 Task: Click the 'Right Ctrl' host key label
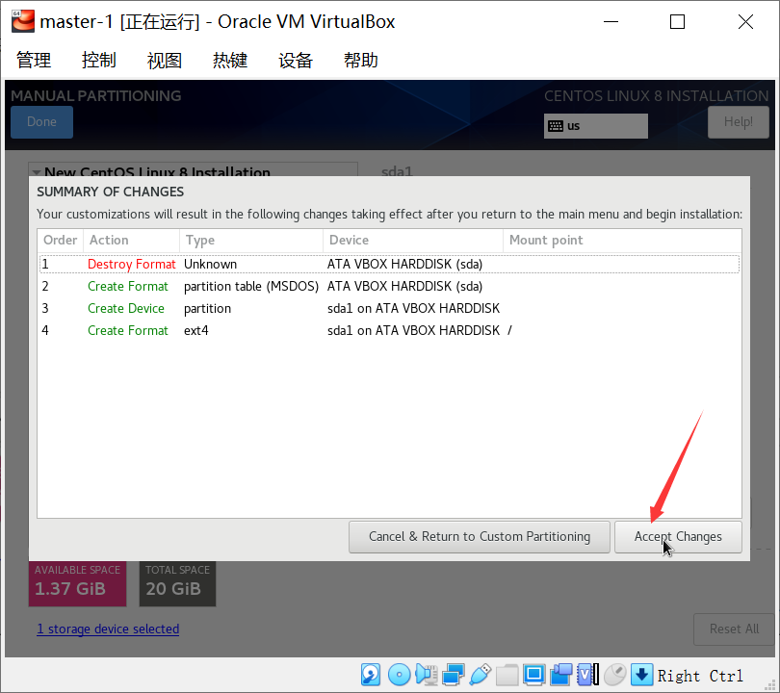tap(700, 676)
